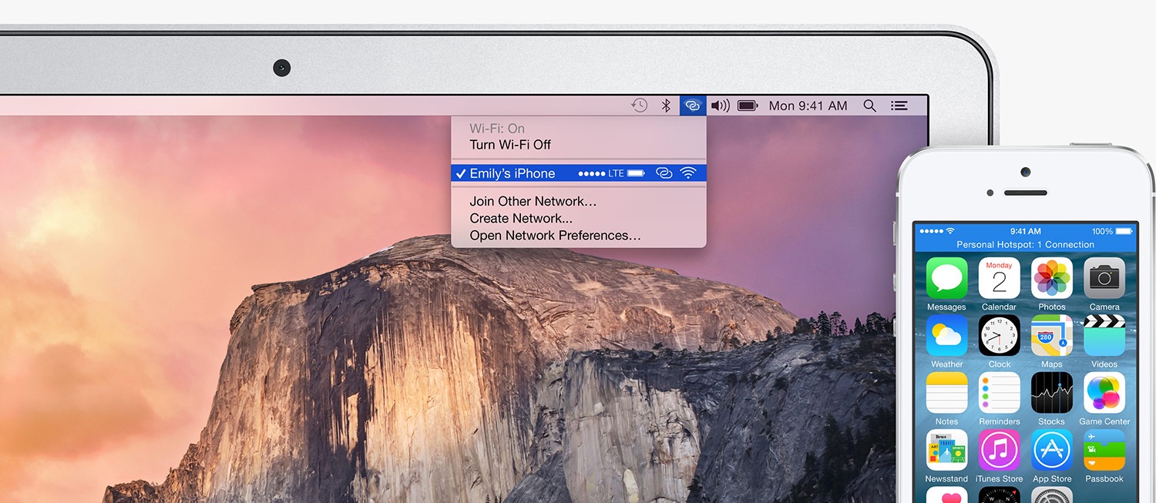Click the Mon 9:41 AM clock

pyautogui.click(x=808, y=106)
